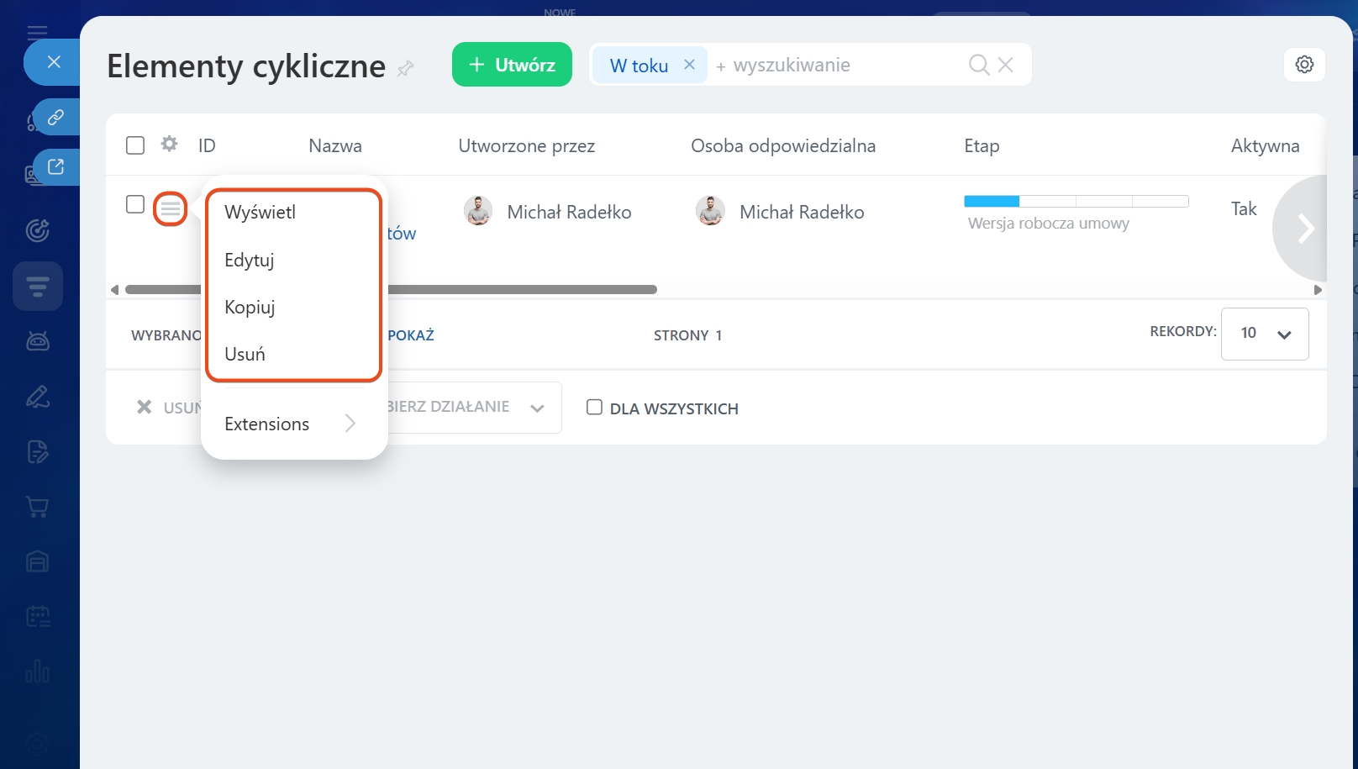
Task: Click the right arrow of horizontal scrollbar
Action: pyautogui.click(x=1318, y=290)
